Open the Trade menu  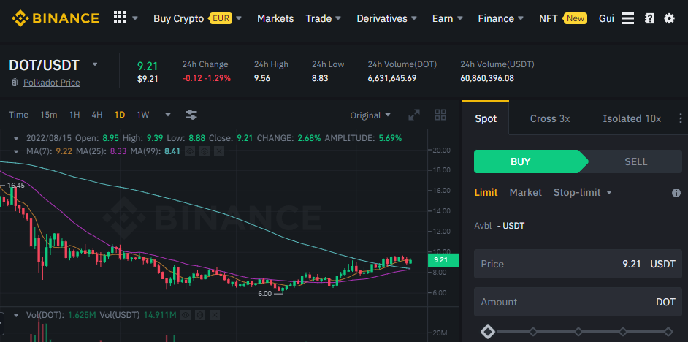click(324, 18)
